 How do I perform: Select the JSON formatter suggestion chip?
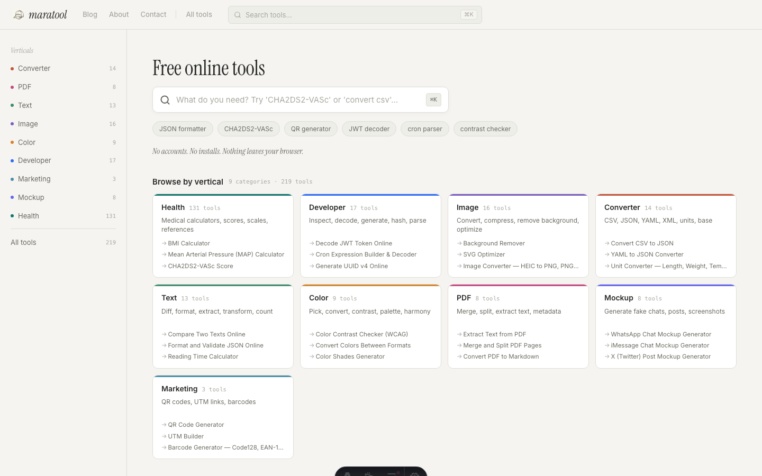[x=183, y=129]
